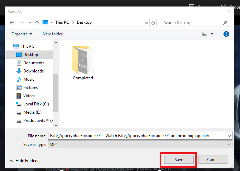
Task: Select Desktop in the navigation pane
Action: (29, 55)
